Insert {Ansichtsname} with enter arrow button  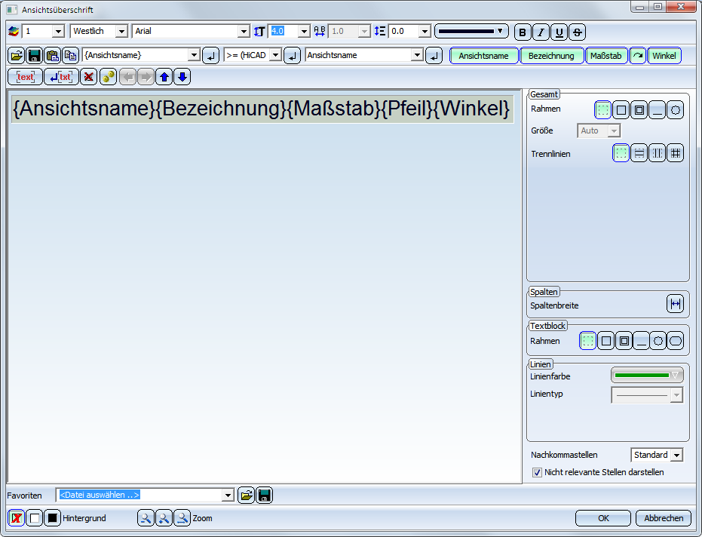coord(210,56)
